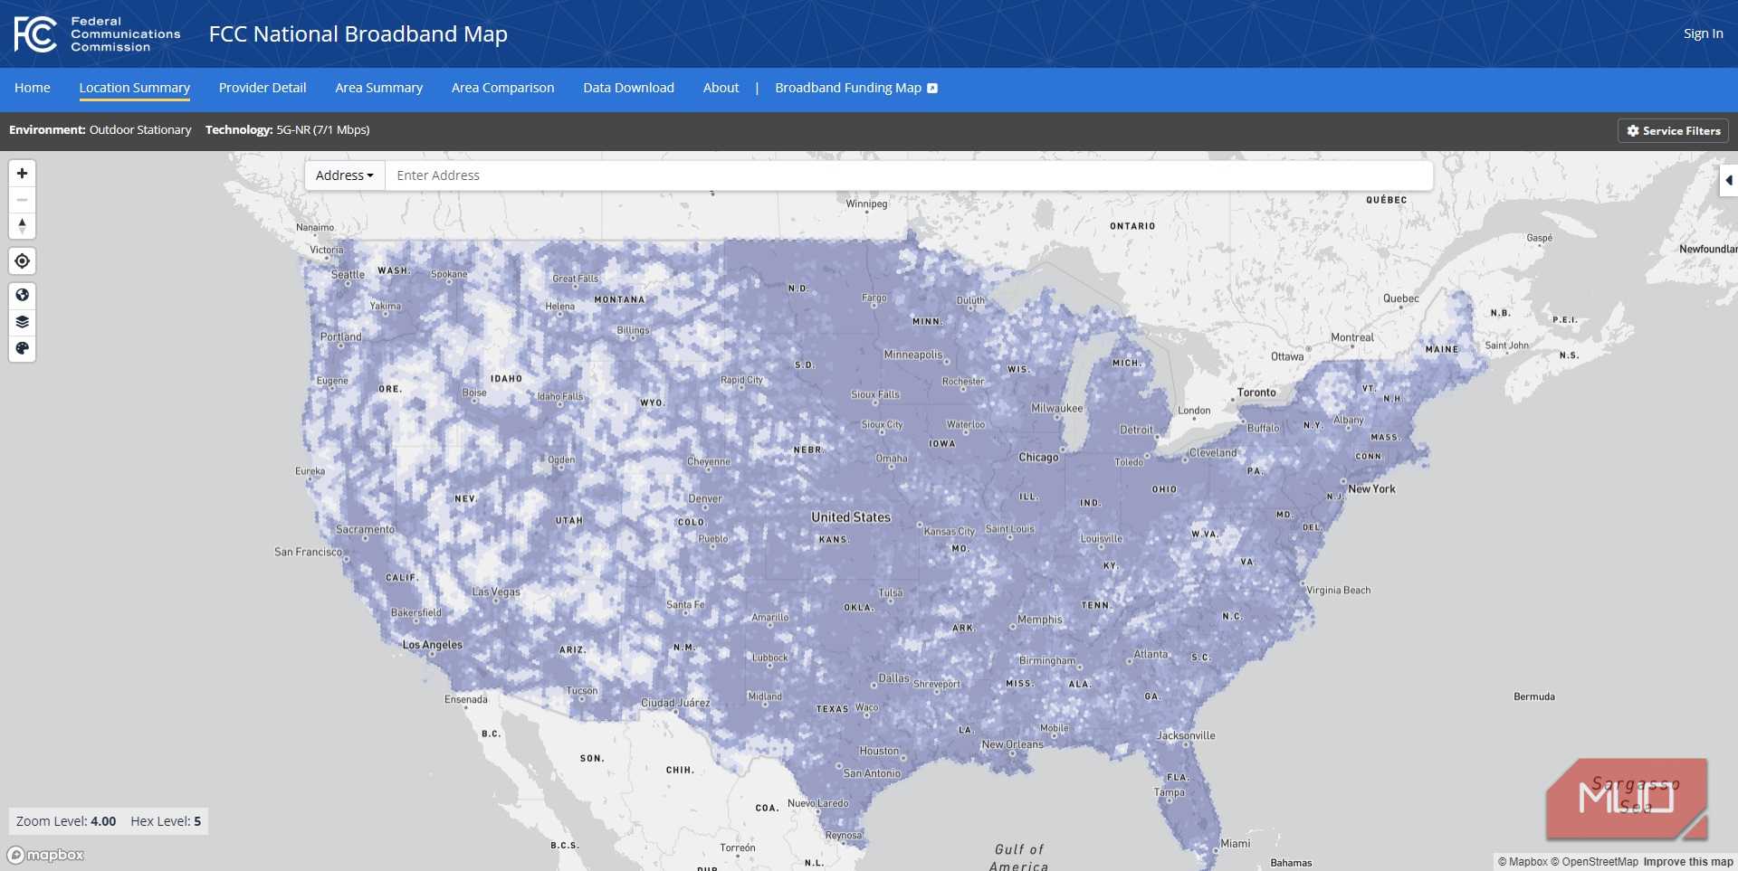Click the Hex Level 5 readout
The width and height of the screenshot is (1738, 871).
(166, 821)
